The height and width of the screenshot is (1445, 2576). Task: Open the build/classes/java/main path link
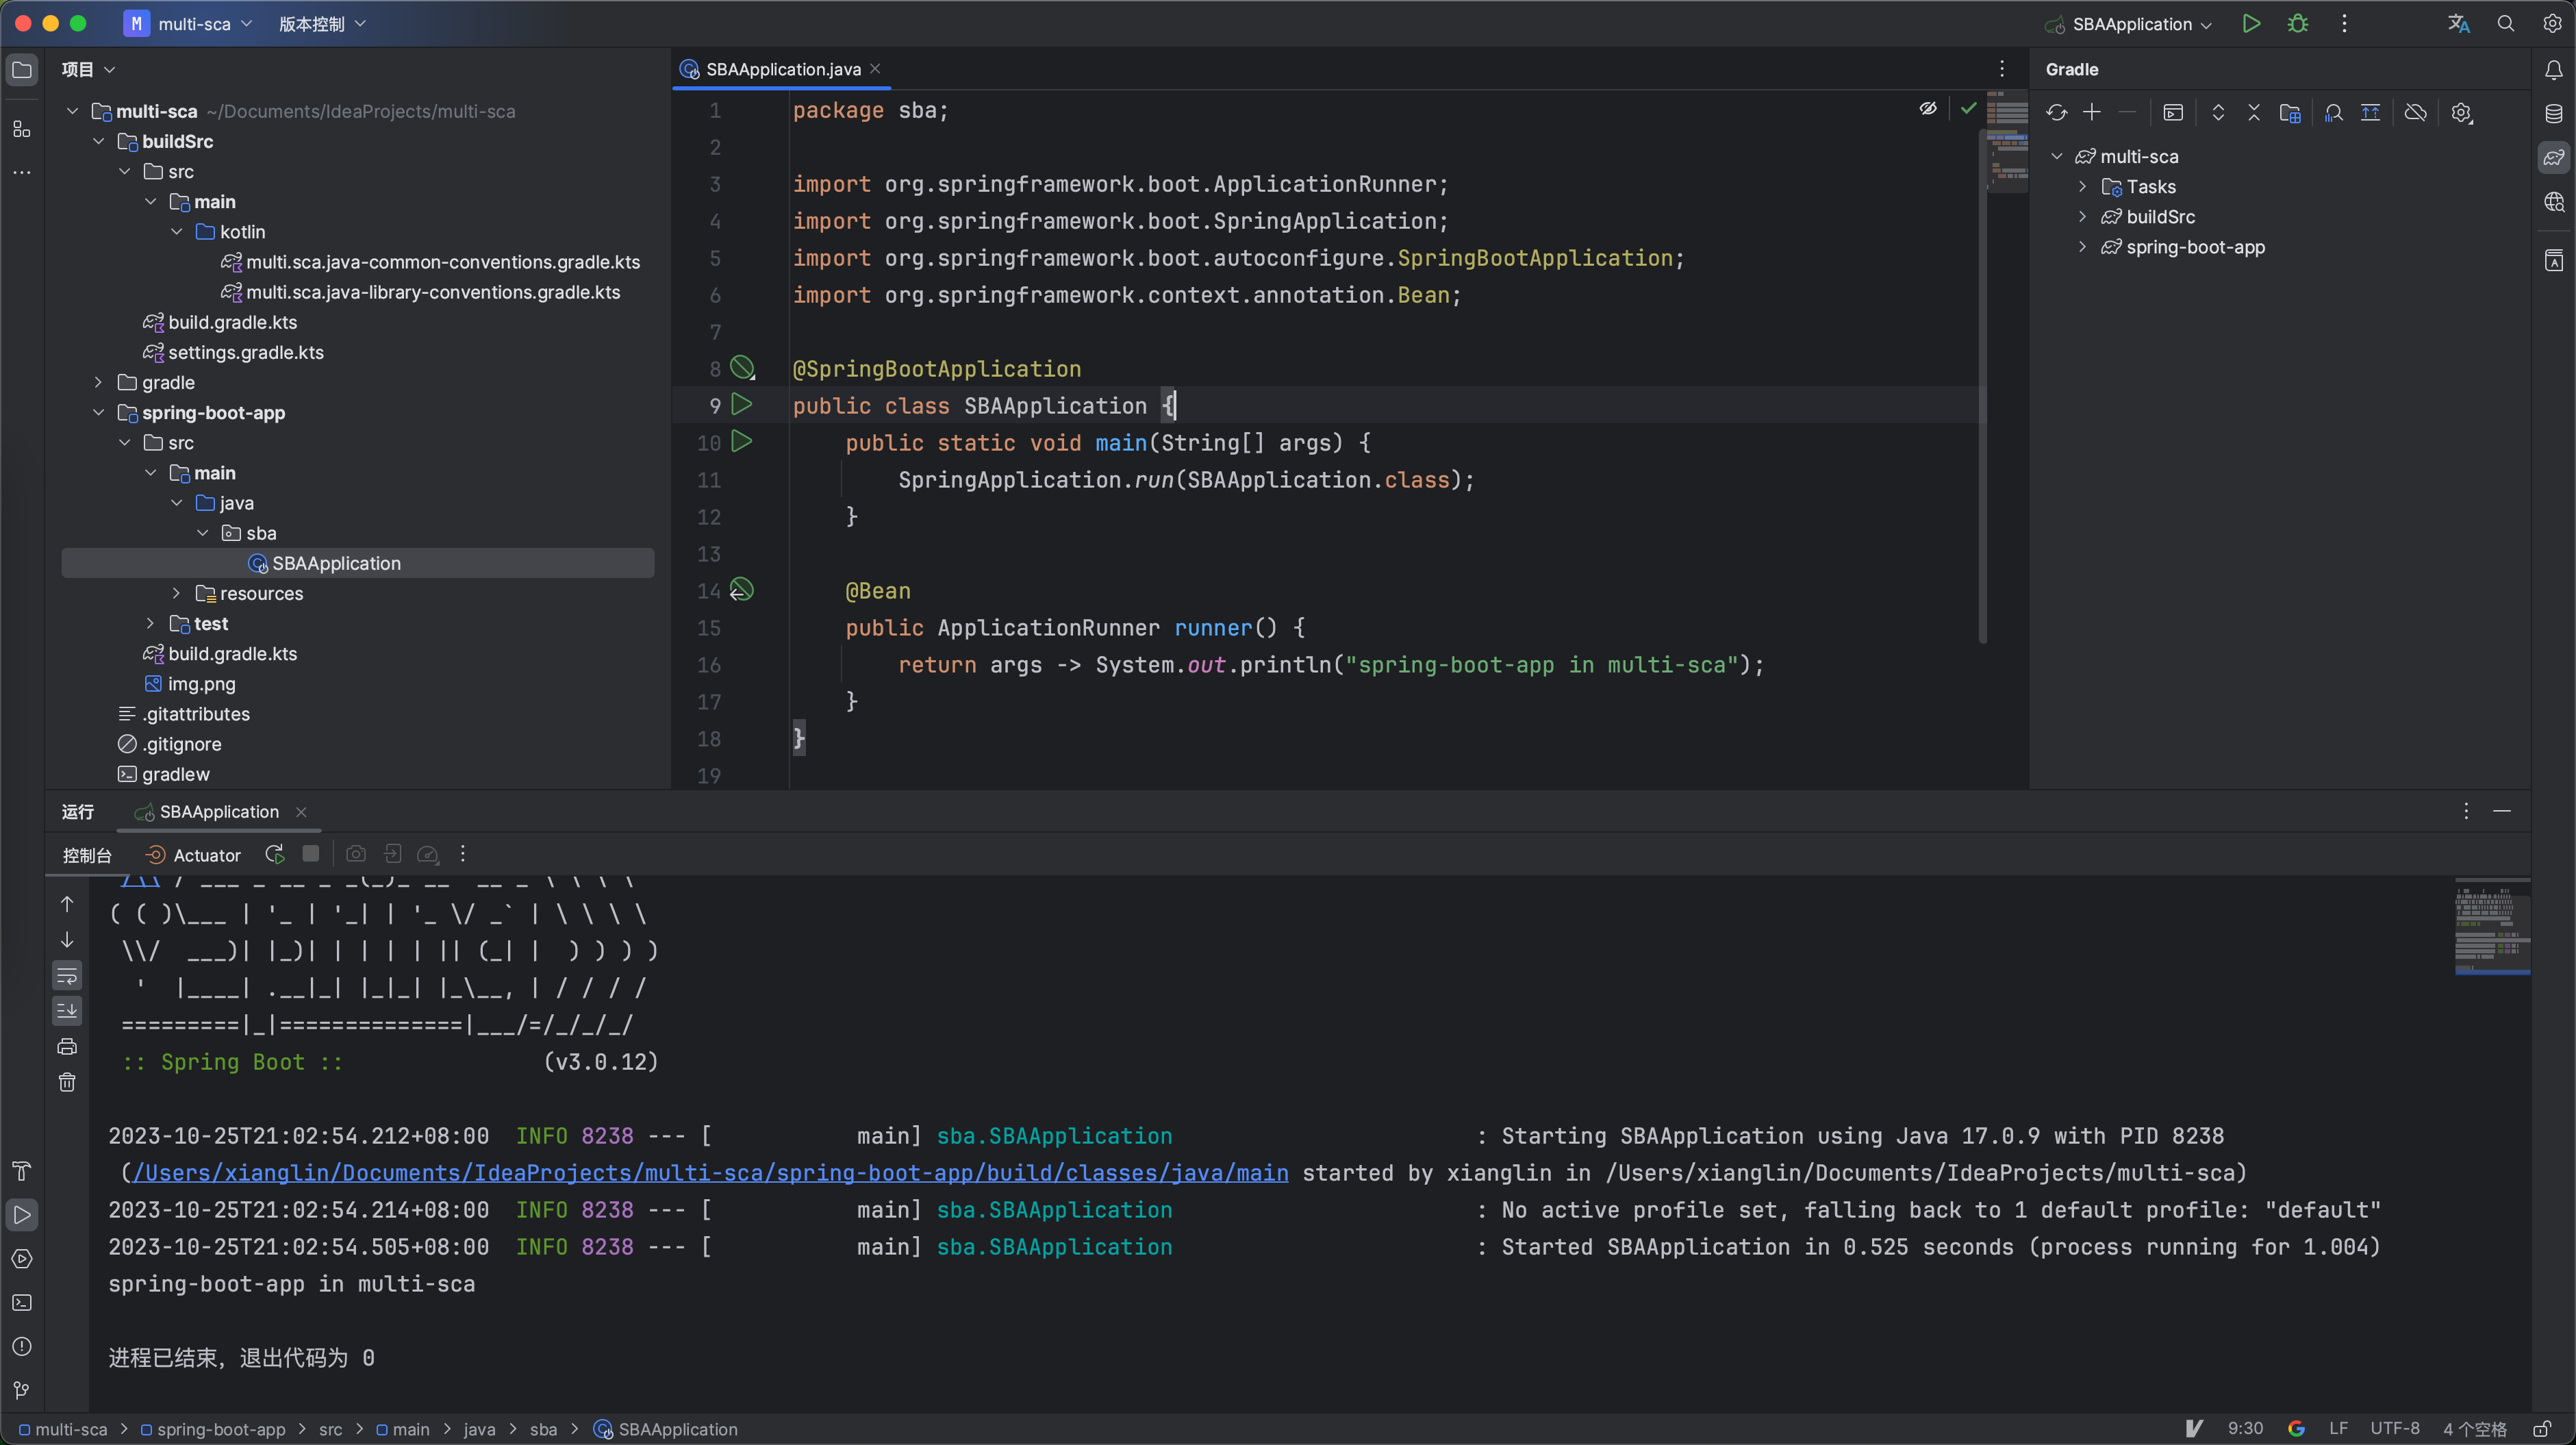point(710,1173)
